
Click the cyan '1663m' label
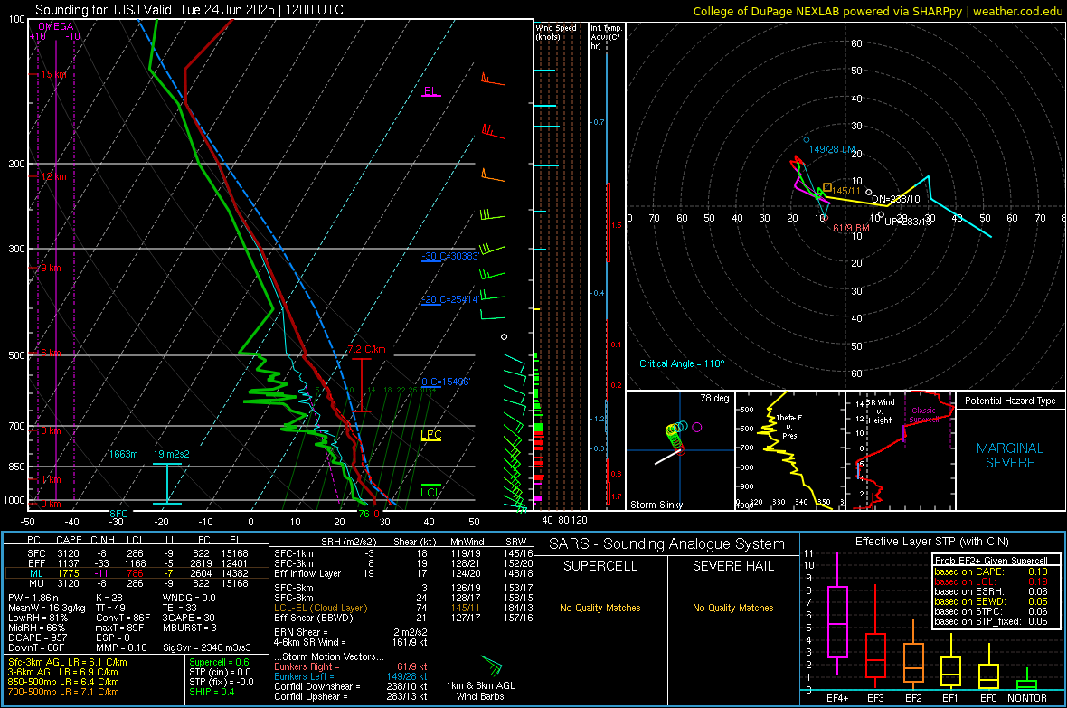coord(123,454)
